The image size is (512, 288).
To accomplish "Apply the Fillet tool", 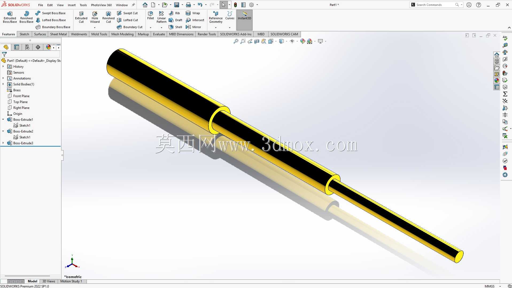I will point(150,16).
